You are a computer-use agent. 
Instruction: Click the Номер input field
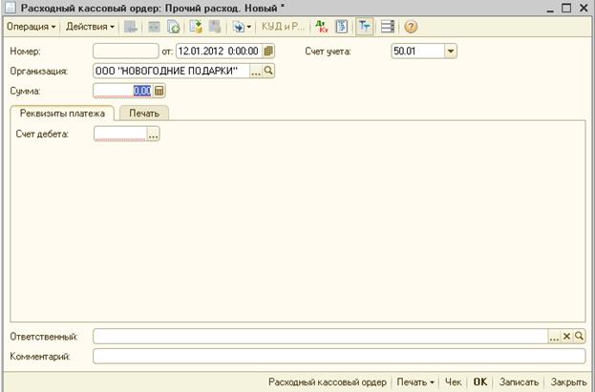pos(126,52)
